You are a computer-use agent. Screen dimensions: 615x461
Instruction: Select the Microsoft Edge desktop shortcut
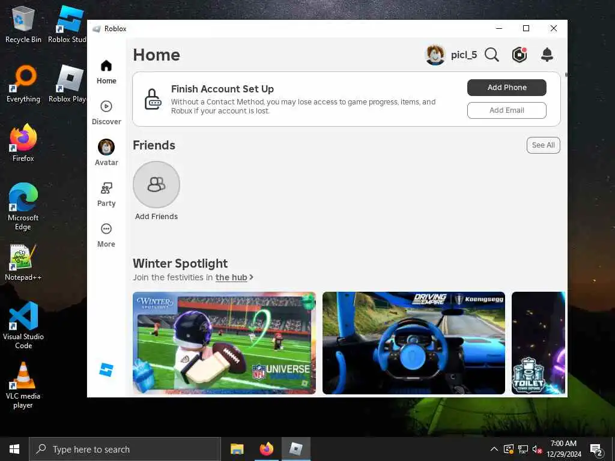23,206
